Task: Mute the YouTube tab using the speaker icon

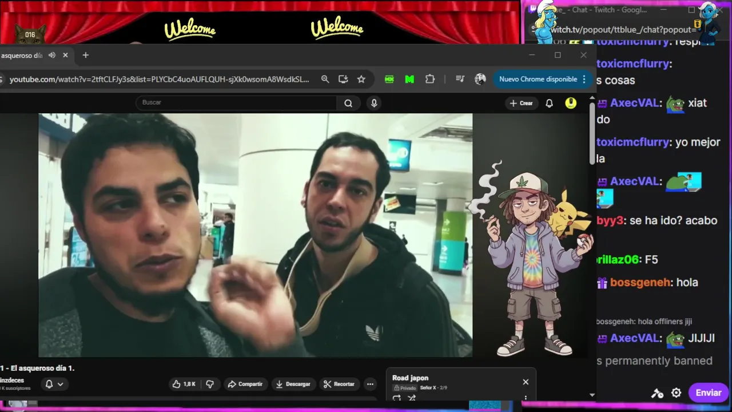Action: [52, 55]
